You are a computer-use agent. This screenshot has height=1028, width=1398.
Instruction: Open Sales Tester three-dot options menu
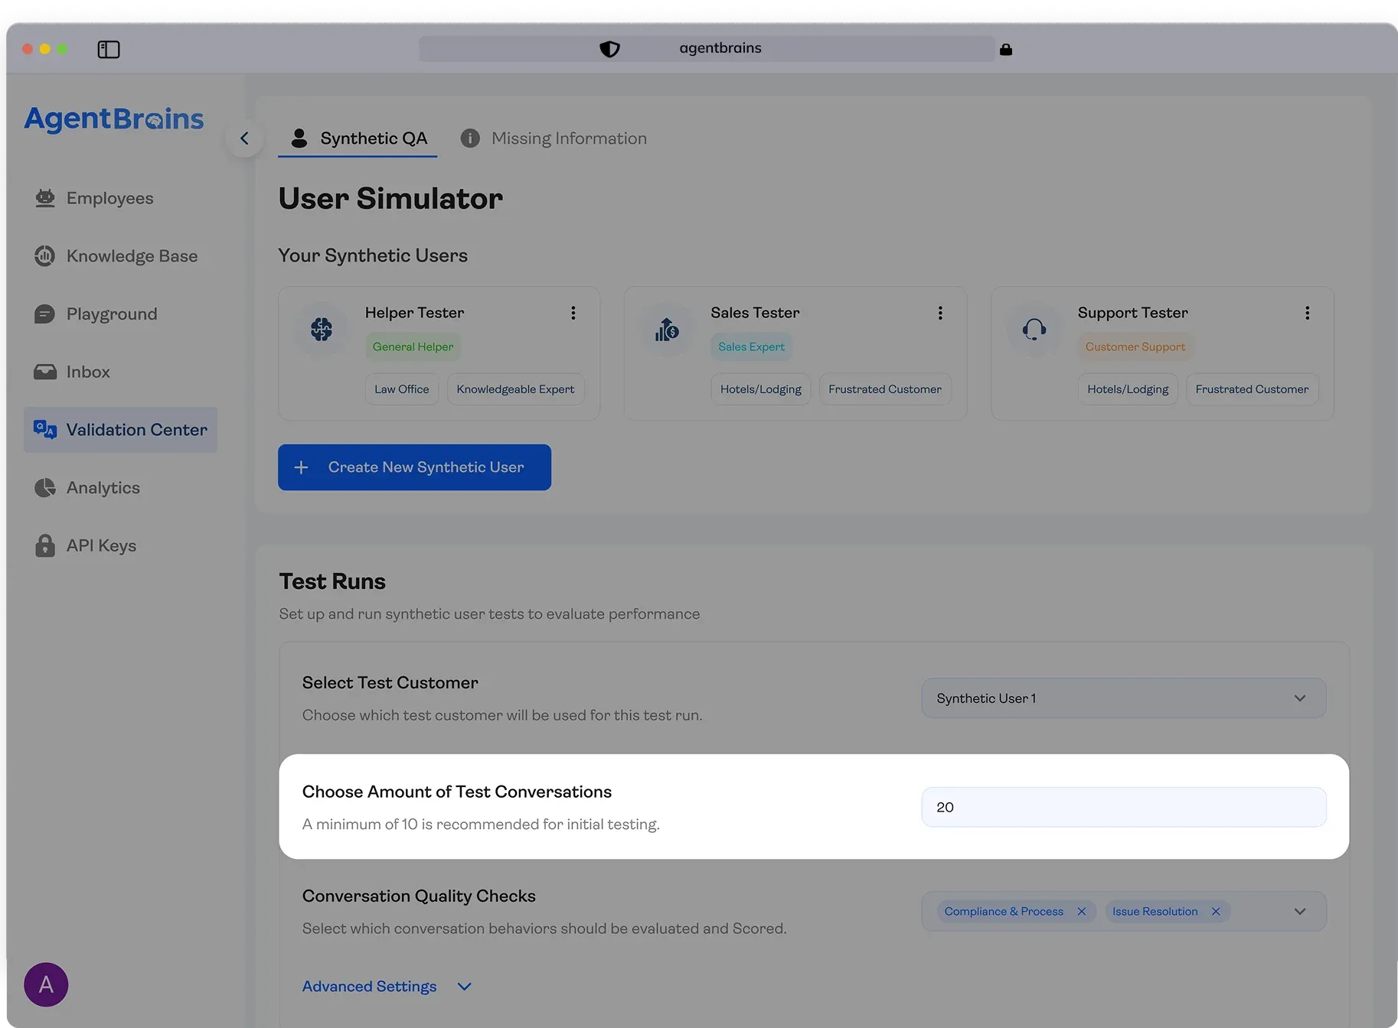(940, 313)
